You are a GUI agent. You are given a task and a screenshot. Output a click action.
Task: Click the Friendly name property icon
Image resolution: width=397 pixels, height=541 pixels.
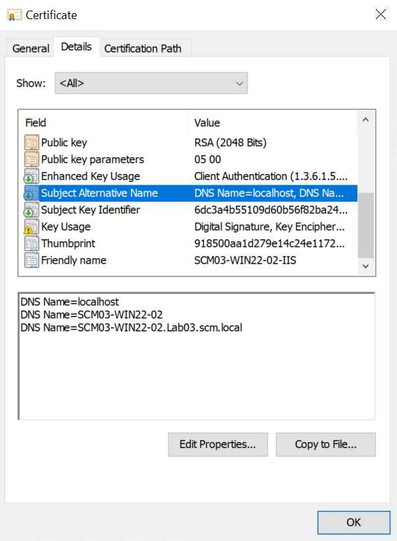click(x=32, y=260)
